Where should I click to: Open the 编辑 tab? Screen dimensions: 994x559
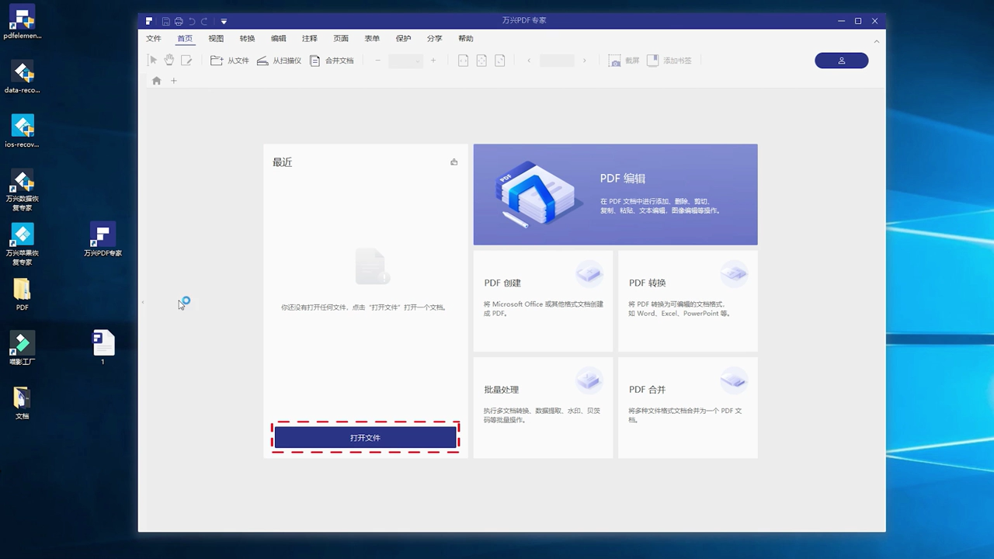point(279,39)
